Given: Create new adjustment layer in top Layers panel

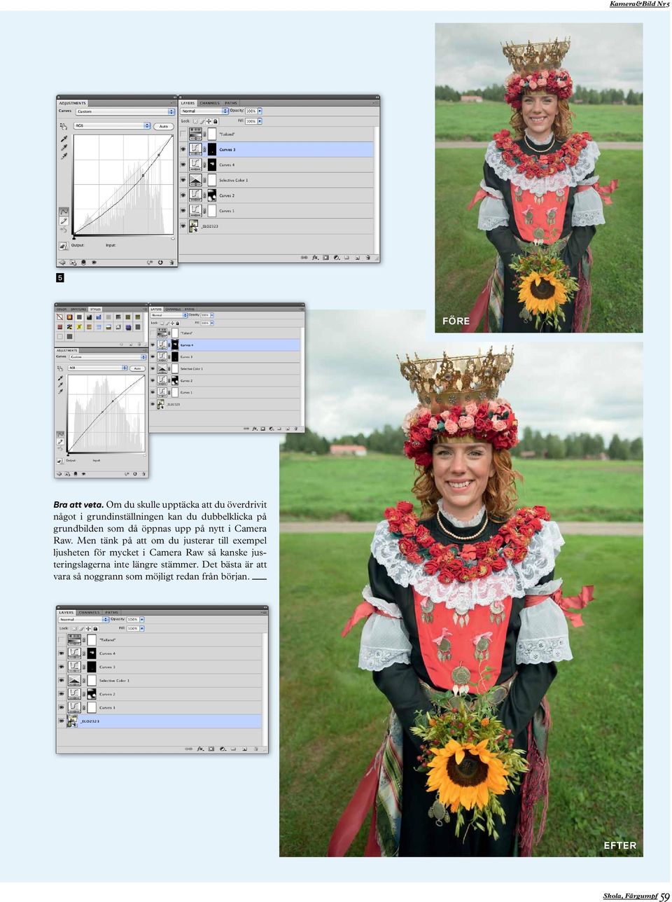Looking at the screenshot, I should point(337,258).
